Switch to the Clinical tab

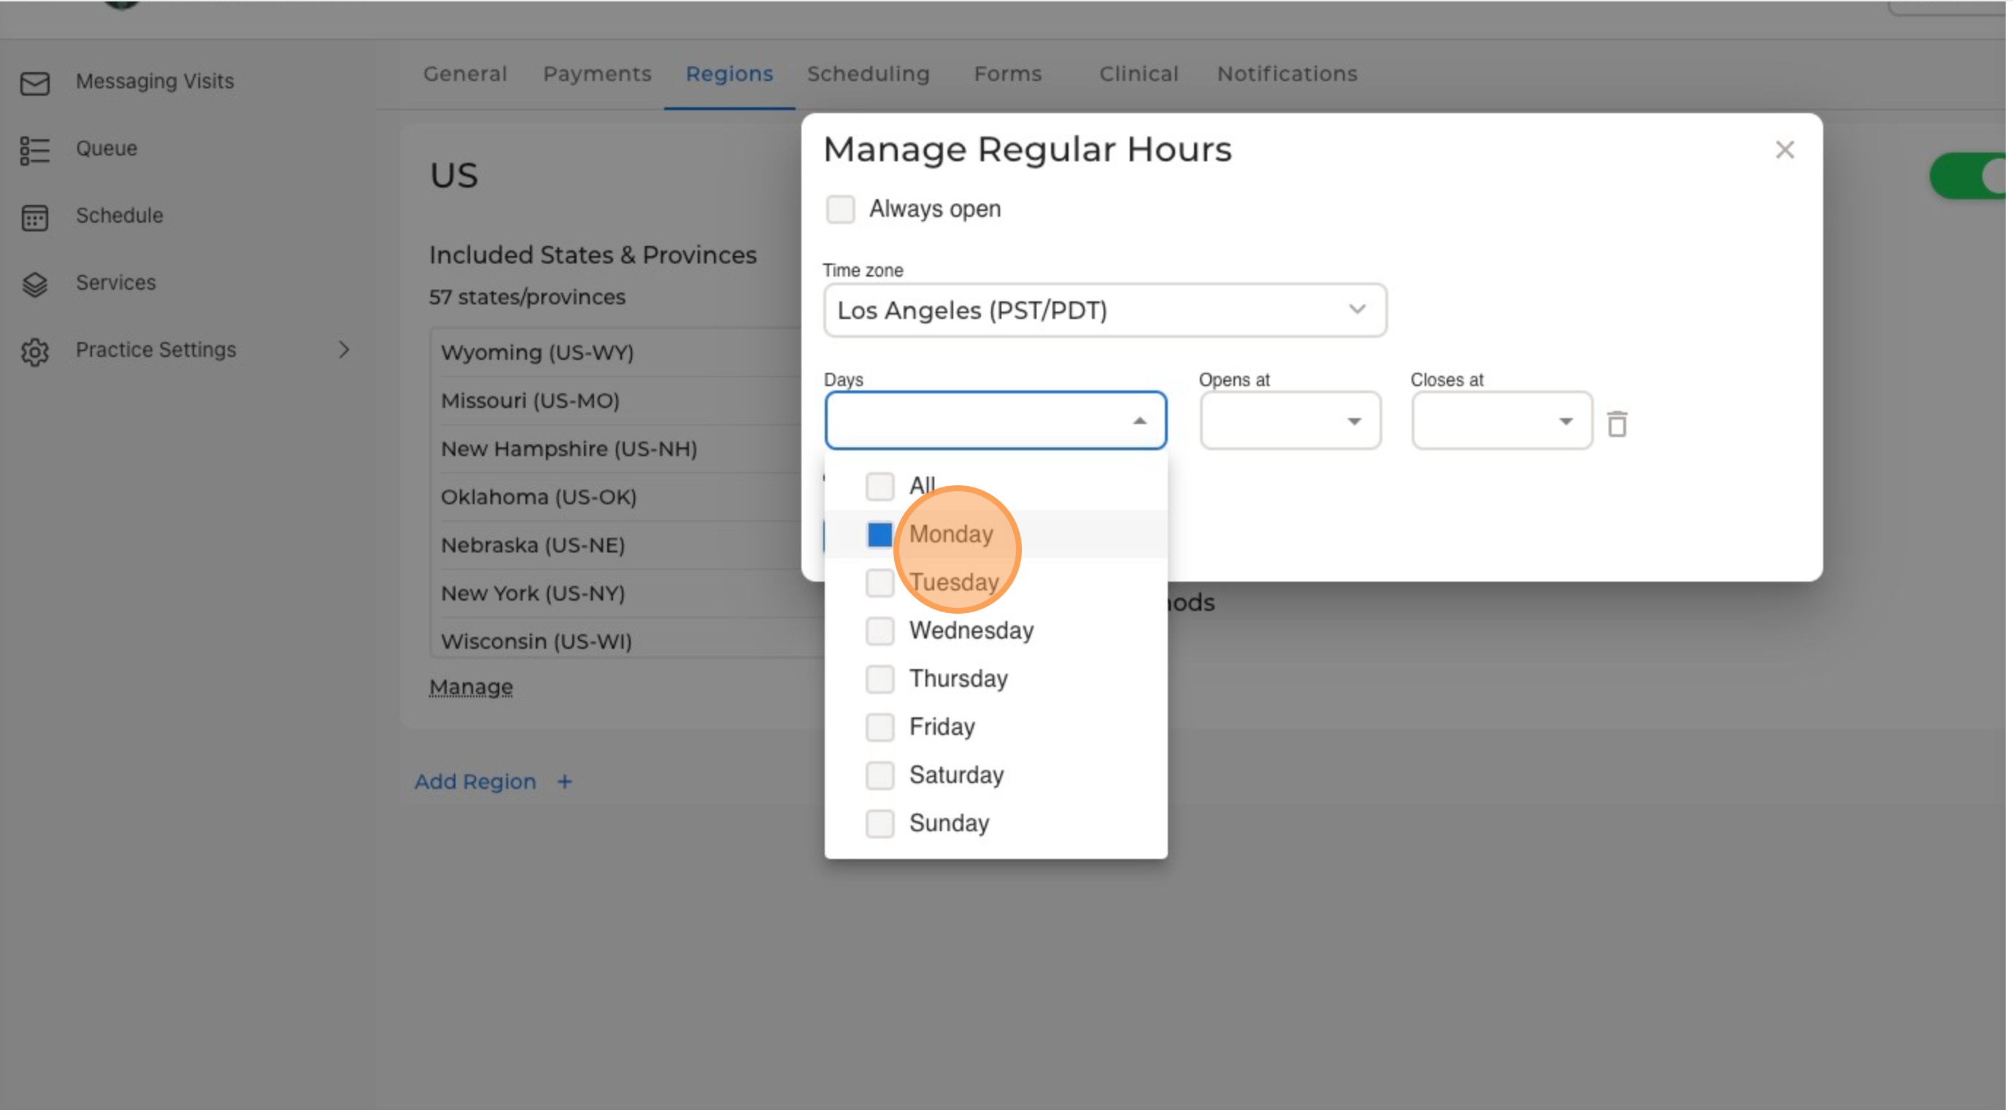click(x=1138, y=74)
